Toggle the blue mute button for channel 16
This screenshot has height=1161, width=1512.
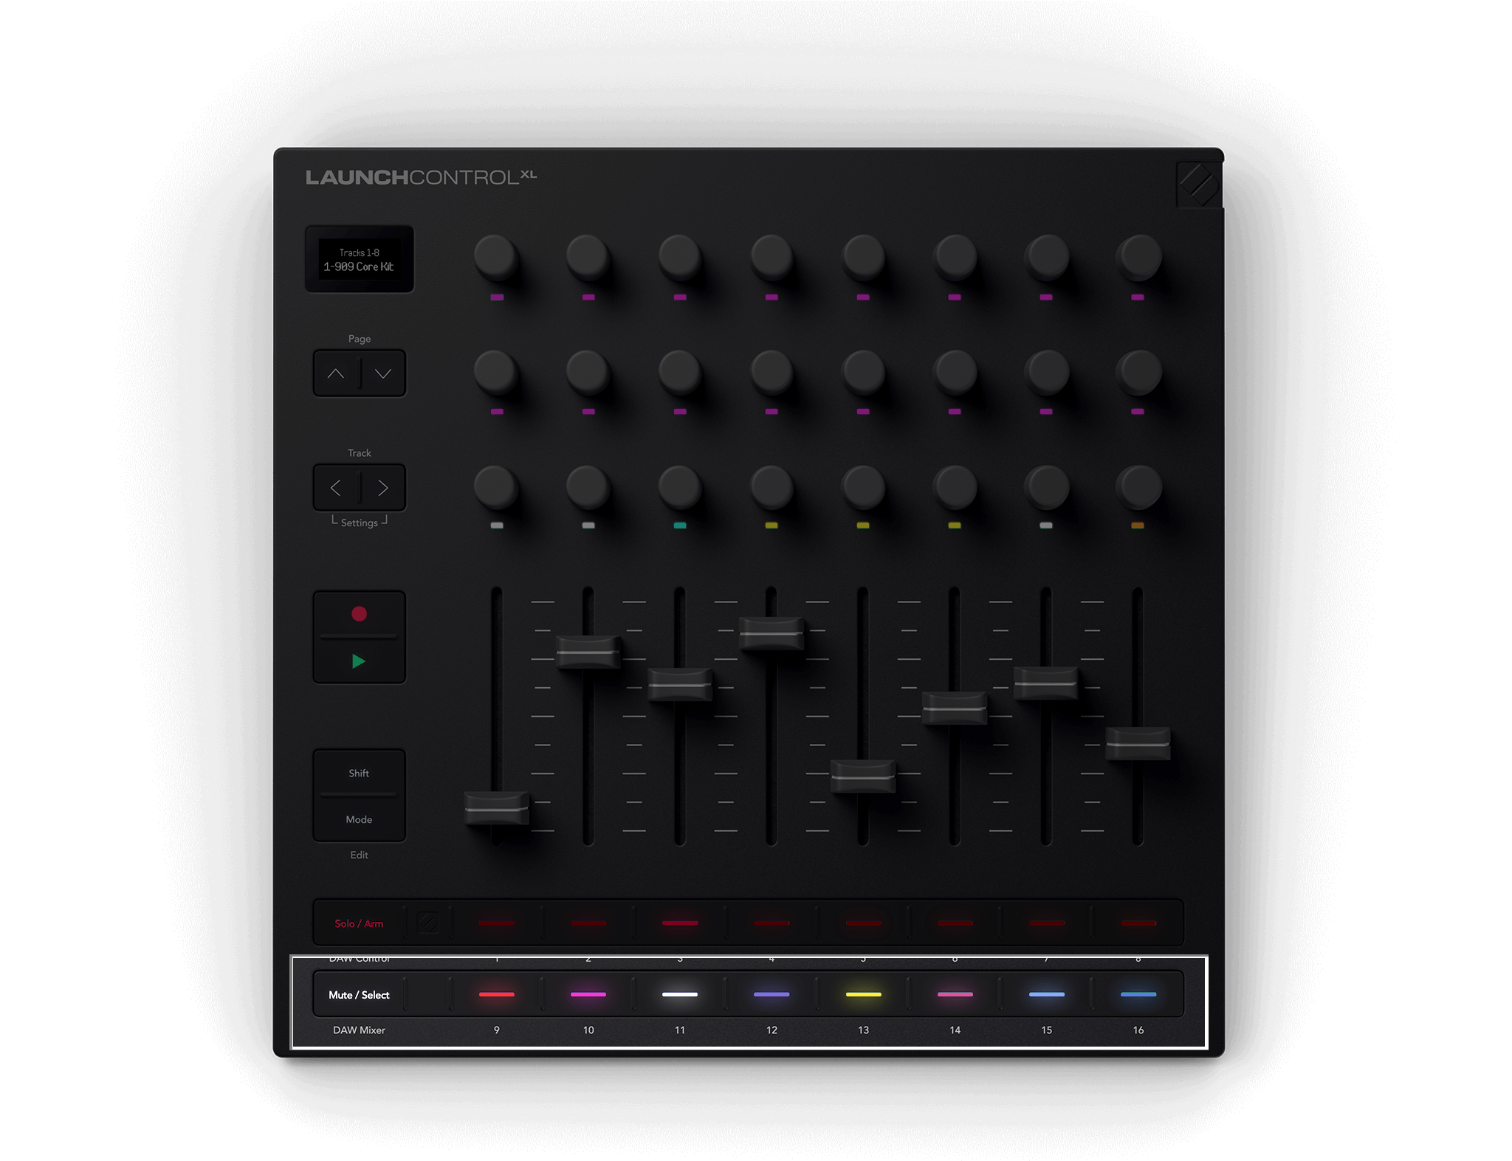pyautogui.click(x=1138, y=995)
